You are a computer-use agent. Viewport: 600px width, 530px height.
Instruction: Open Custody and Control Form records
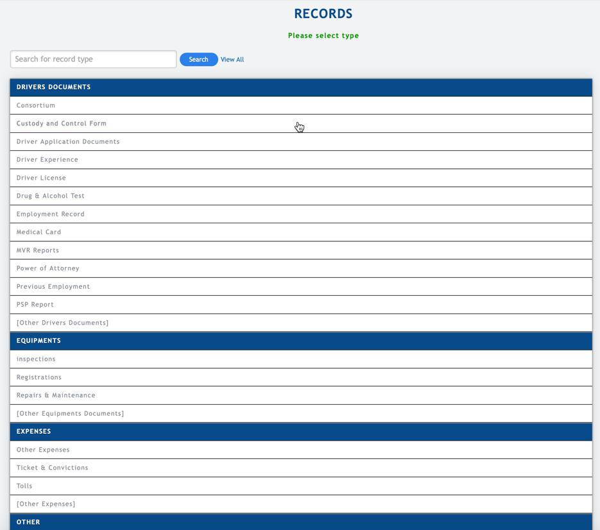[x=62, y=123]
